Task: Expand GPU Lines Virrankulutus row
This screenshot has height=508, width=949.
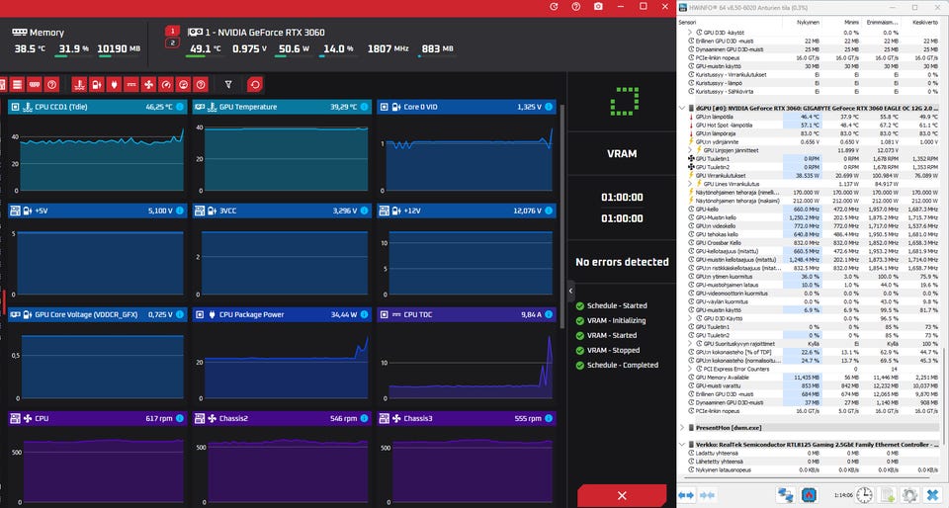Action: (691, 184)
